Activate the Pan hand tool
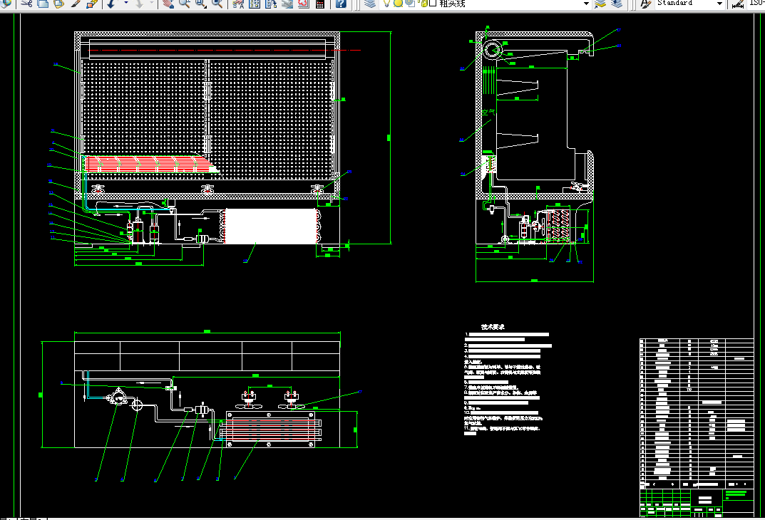Screen dimensions: 765x520 (168, 4)
